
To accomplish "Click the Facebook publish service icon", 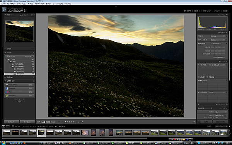I will pos(7,88).
